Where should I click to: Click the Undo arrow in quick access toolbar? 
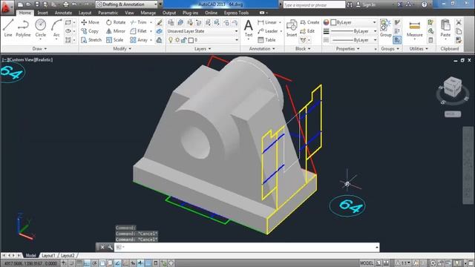74,4
